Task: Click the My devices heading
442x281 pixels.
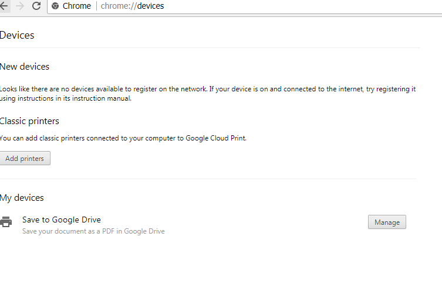Action: (22, 198)
